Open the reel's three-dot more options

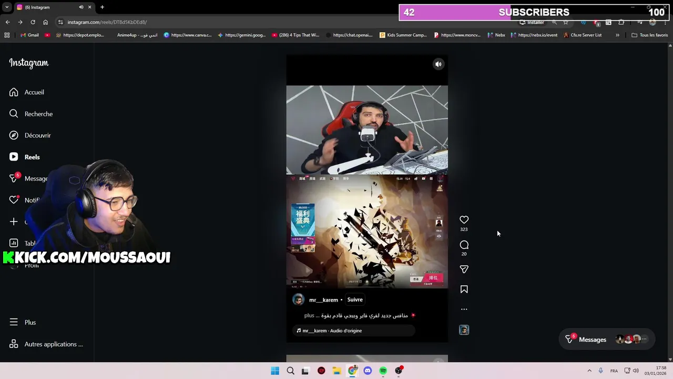(x=464, y=310)
